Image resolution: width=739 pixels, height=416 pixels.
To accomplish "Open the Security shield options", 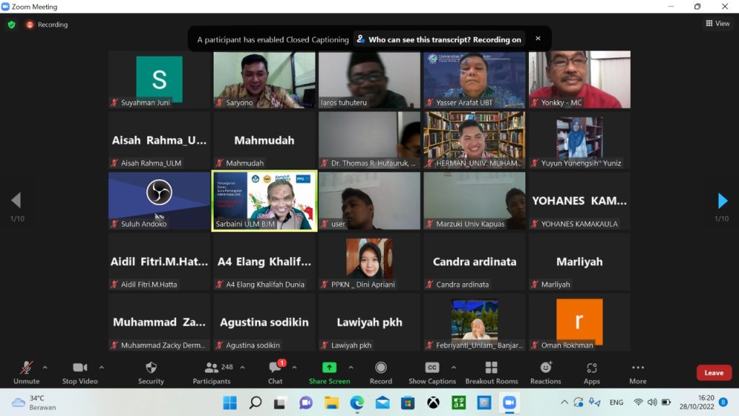I will pyautogui.click(x=151, y=372).
